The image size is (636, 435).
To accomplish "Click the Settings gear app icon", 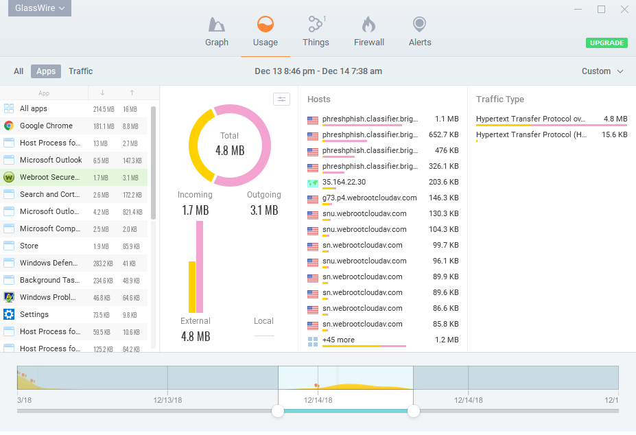I will [8, 314].
